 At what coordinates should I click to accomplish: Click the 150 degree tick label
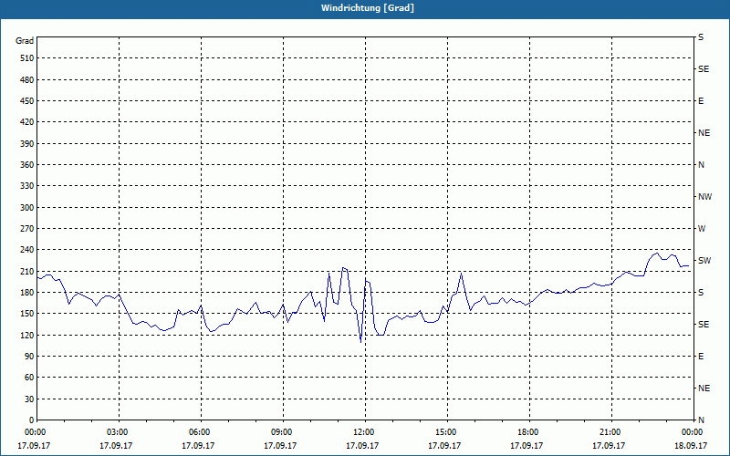27,314
